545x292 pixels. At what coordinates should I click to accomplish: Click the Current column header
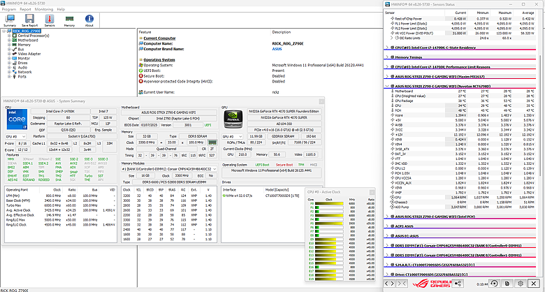[460, 13]
